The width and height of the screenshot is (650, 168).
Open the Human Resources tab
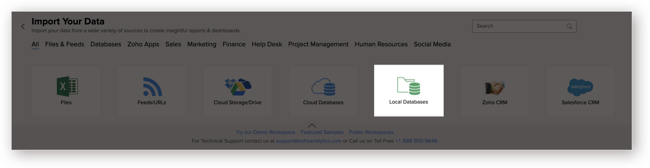(x=381, y=44)
